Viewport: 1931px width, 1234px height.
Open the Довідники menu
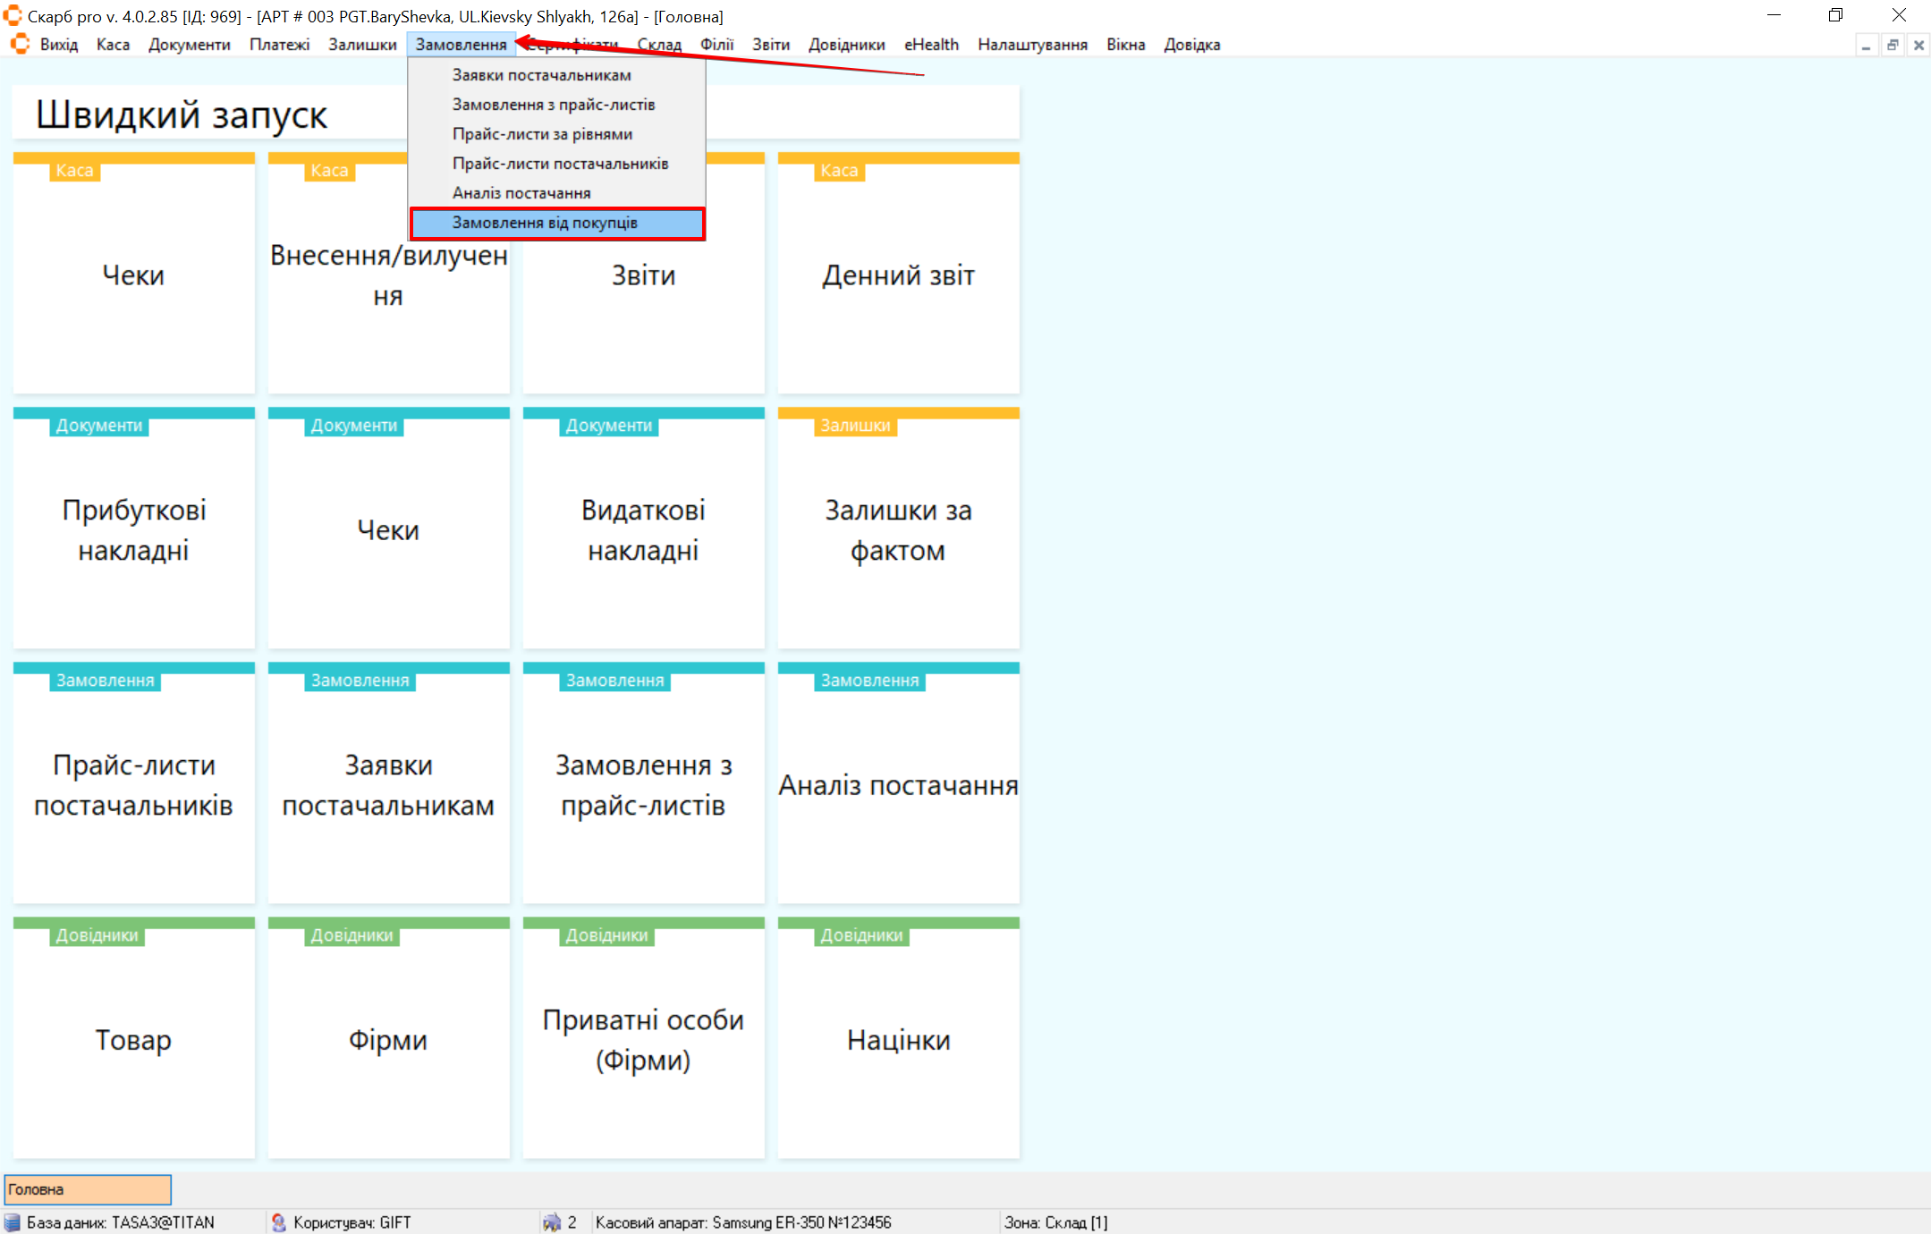846,45
